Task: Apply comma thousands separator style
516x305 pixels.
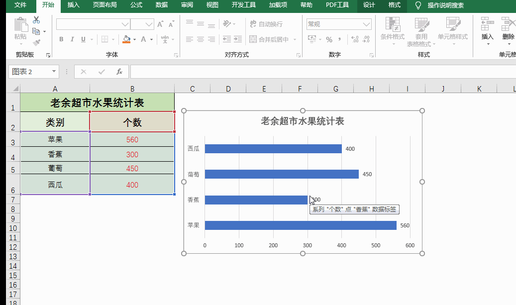Action: point(339,39)
